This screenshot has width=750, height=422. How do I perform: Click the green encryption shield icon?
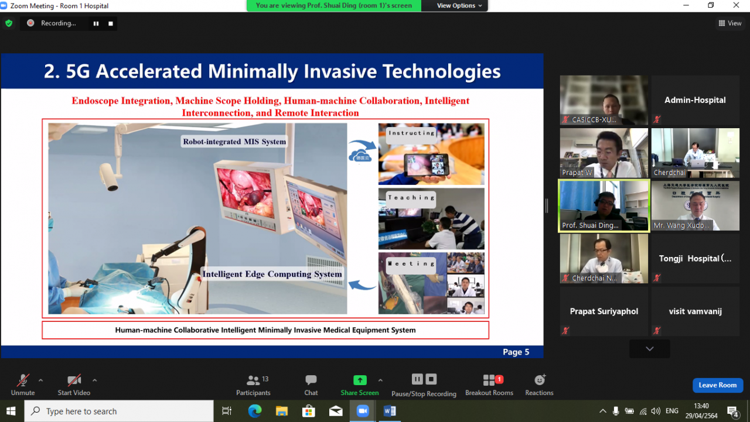pyautogui.click(x=9, y=23)
